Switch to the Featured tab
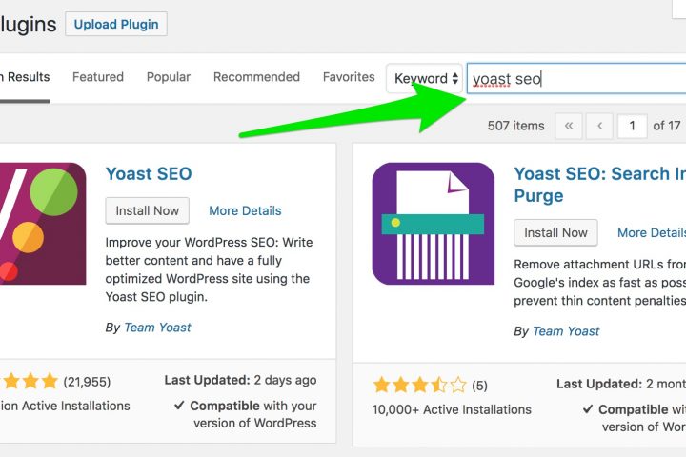The image size is (686, 457). click(x=98, y=77)
